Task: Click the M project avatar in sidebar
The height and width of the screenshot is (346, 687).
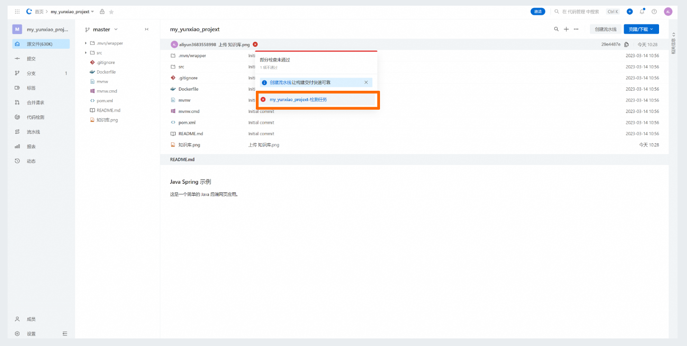Action: [17, 29]
